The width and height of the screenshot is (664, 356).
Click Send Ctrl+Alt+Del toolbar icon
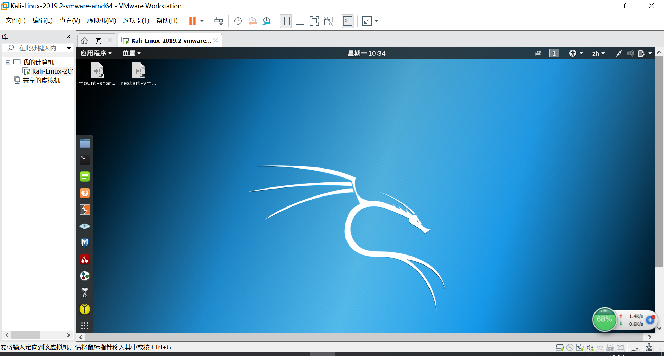[x=219, y=21]
